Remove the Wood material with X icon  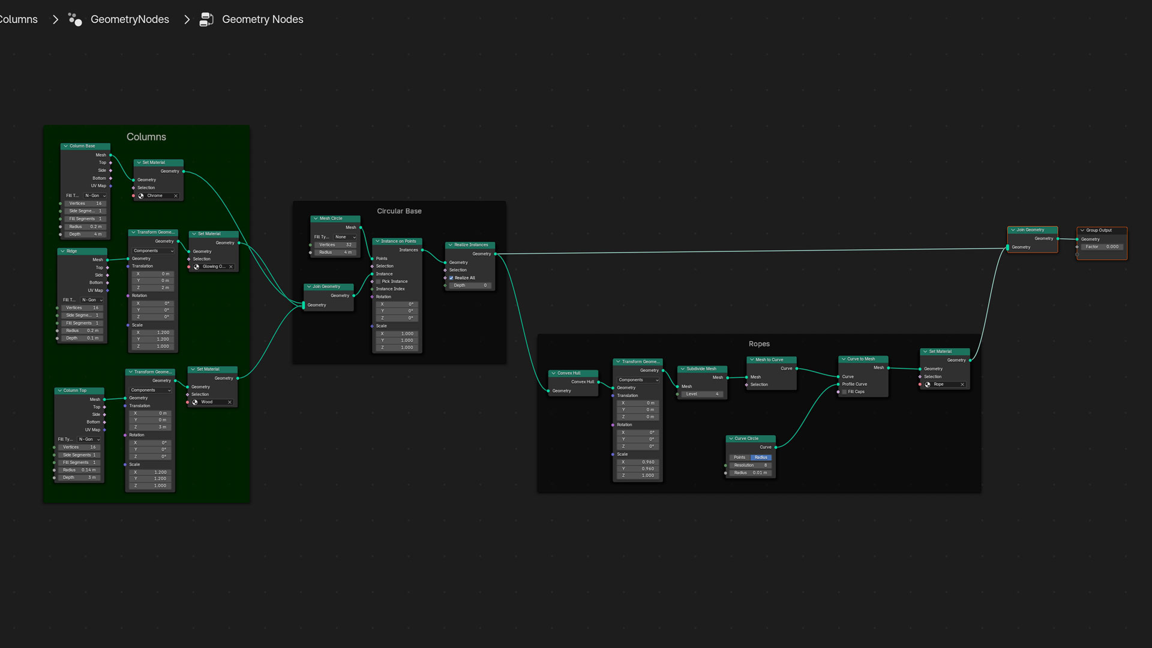tap(230, 402)
